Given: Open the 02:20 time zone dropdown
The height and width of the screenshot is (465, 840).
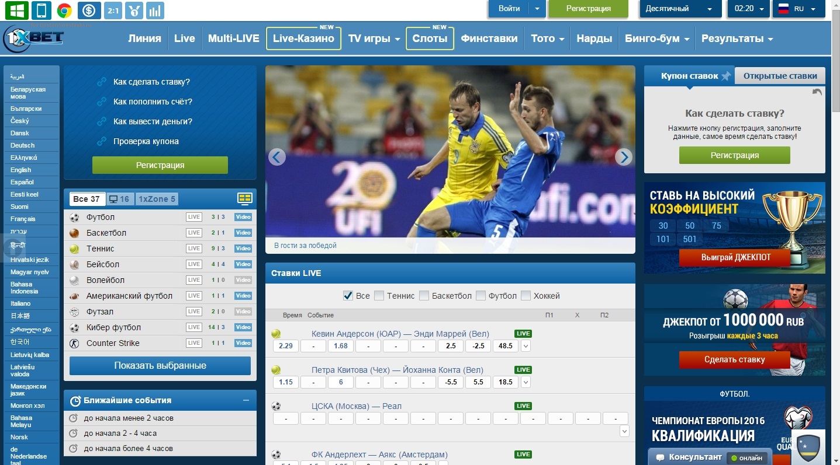Looking at the screenshot, I should pos(748,9).
